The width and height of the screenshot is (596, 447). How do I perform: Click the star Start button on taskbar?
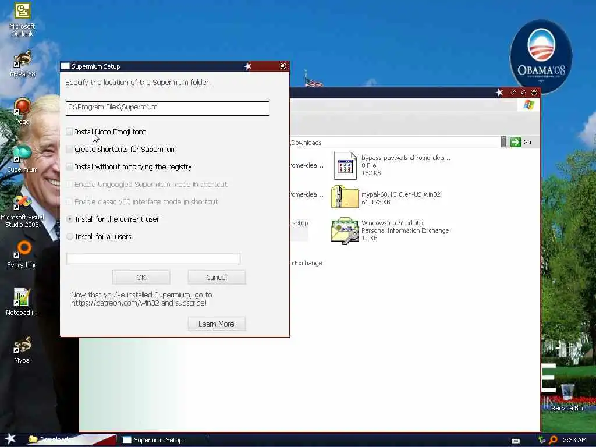pyautogui.click(x=10, y=439)
